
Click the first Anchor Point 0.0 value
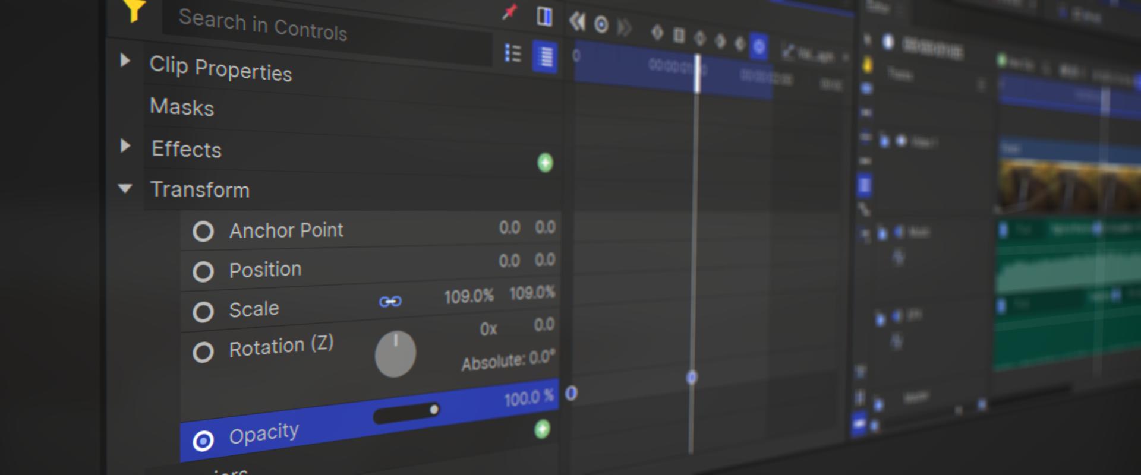(x=509, y=227)
